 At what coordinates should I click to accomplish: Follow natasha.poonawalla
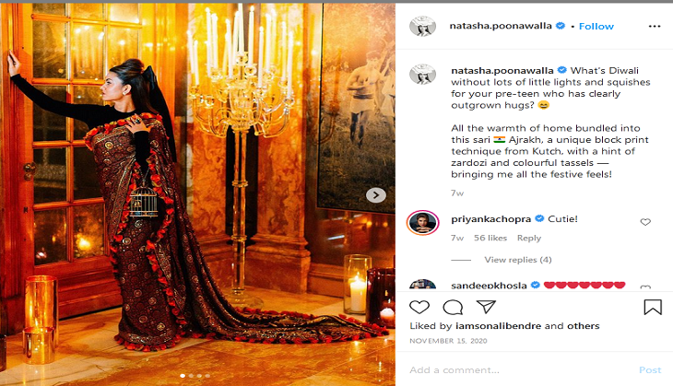[x=596, y=27]
